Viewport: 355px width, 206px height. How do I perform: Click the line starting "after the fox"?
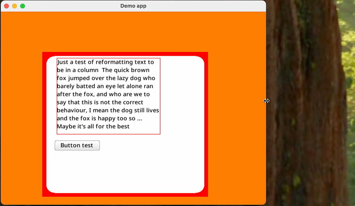(103, 94)
